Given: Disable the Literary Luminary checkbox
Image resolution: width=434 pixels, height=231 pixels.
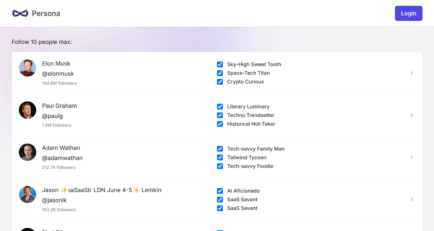Looking at the screenshot, I should coord(220,107).
